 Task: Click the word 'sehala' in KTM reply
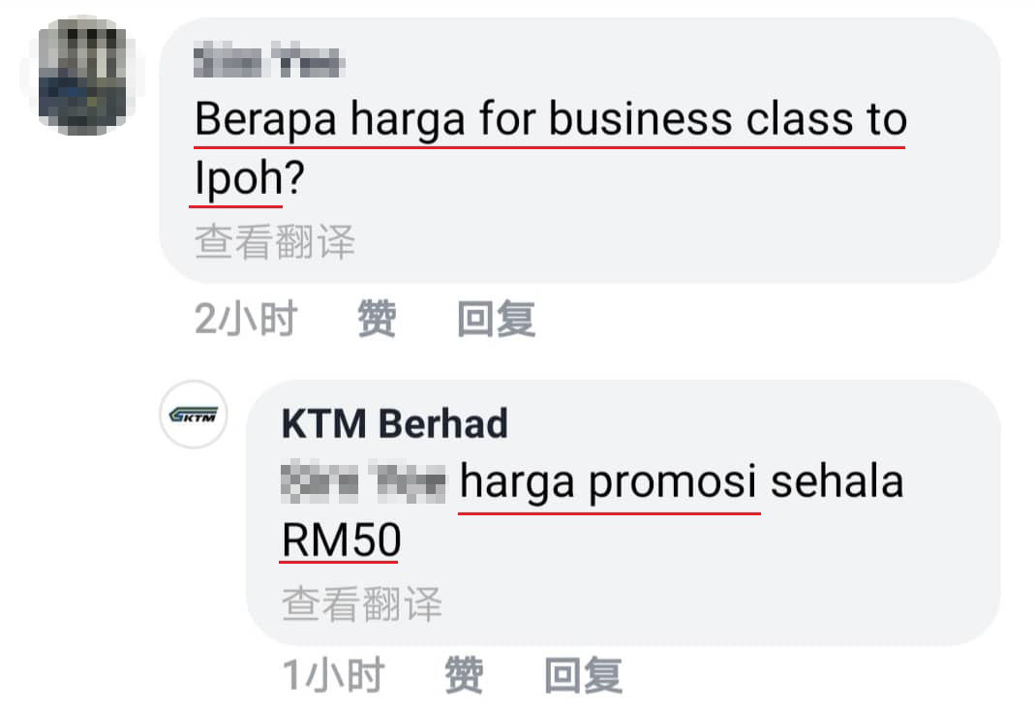(837, 481)
